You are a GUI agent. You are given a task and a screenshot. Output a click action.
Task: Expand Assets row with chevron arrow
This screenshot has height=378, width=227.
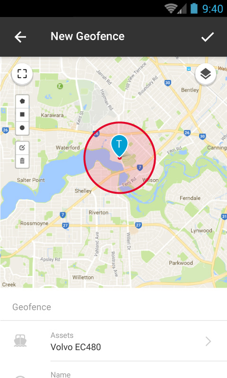(x=208, y=341)
